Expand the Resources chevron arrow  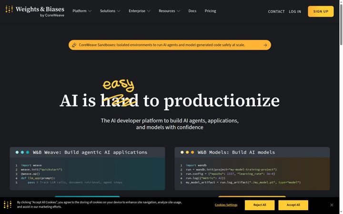[x=179, y=11]
